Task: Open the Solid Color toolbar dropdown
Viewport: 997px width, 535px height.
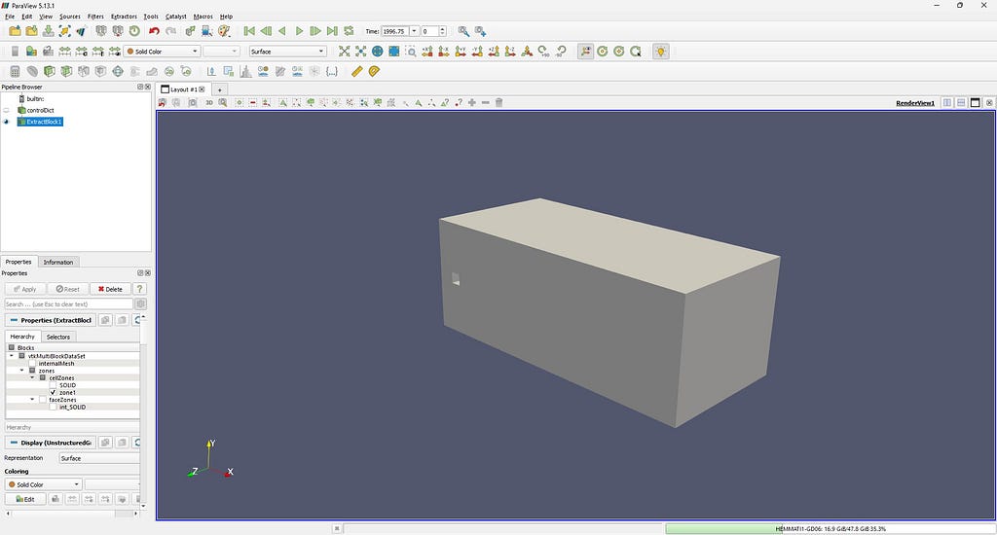Action: 163,52
